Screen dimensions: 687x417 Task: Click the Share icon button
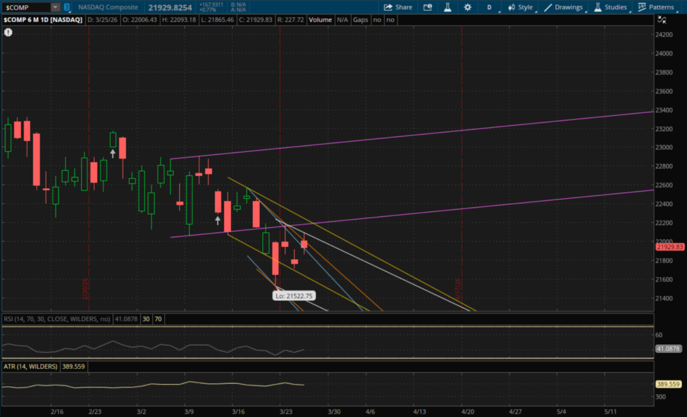tap(398, 7)
